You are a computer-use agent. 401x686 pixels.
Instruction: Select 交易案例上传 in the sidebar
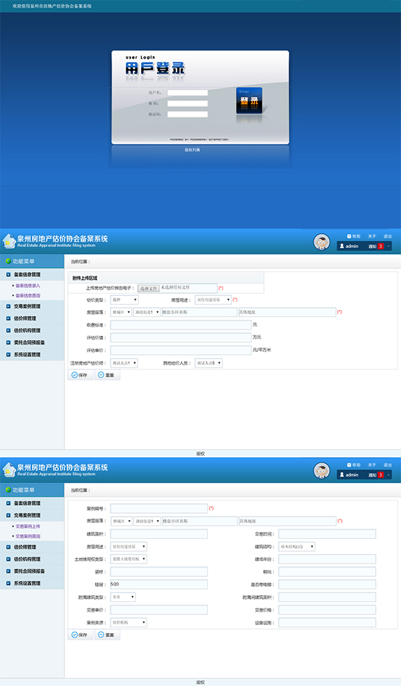[27, 526]
